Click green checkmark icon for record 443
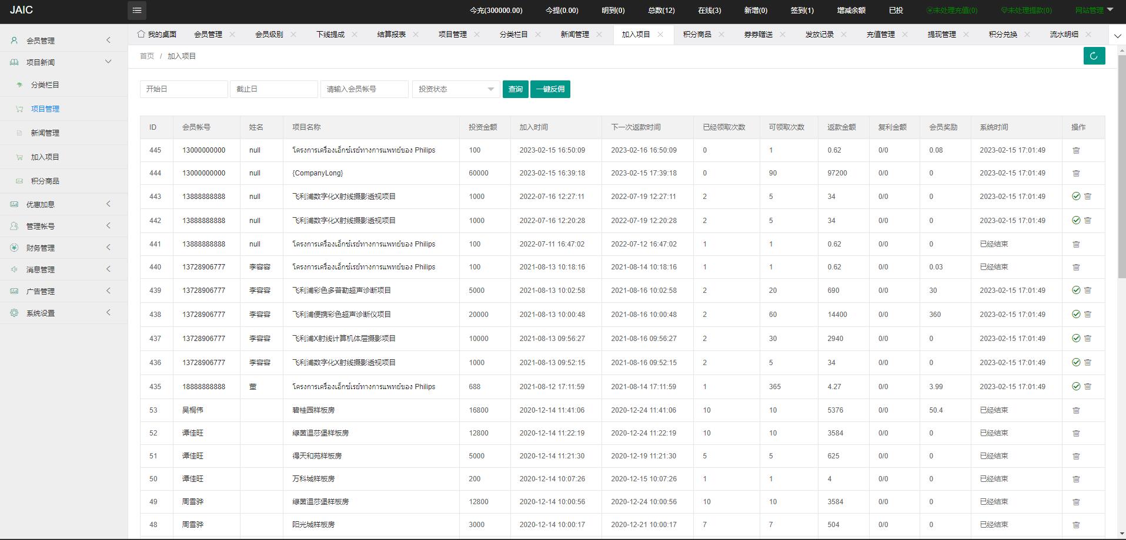 point(1075,197)
